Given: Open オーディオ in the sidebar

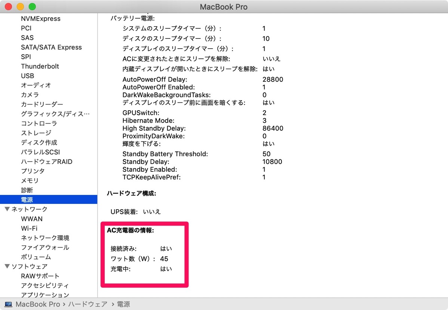Looking at the screenshot, I should coord(36,85).
